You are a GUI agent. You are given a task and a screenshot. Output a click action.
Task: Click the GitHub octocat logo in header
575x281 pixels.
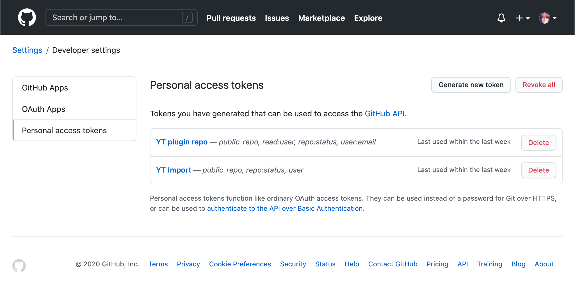click(x=27, y=17)
